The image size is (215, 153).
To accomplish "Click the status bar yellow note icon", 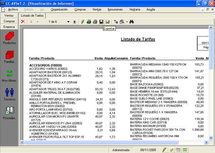I will pos(171,150).
